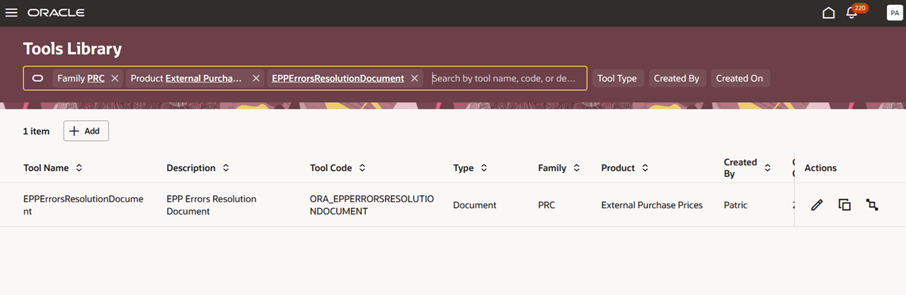
Task: Select the Patric created by cell
Action: click(735, 205)
